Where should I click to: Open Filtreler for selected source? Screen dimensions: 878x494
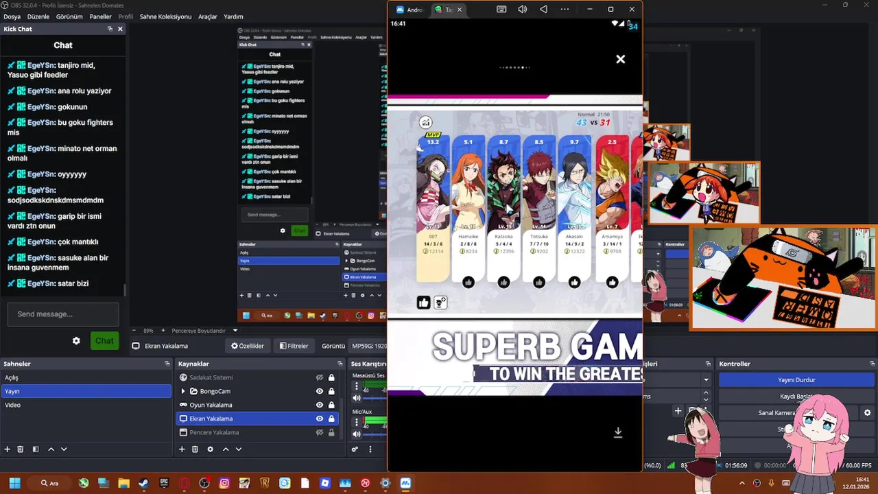pos(294,346)
